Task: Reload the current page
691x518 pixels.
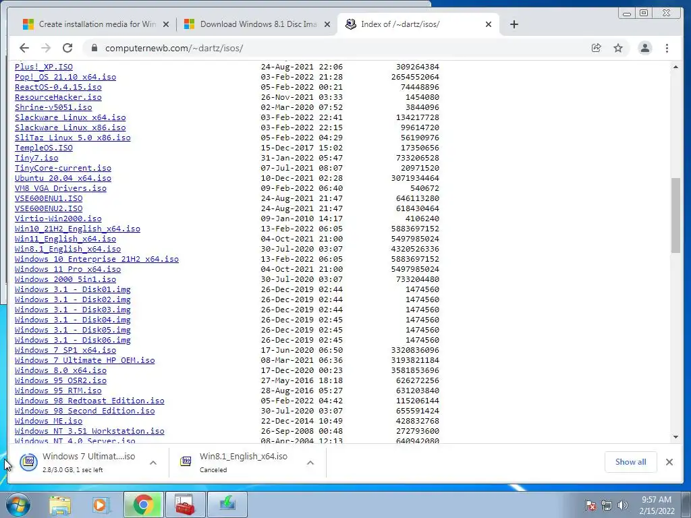Action: [67, 48]
